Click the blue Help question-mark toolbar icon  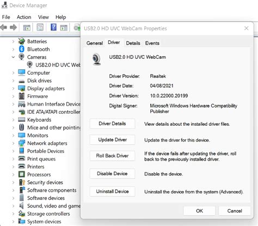53,27
